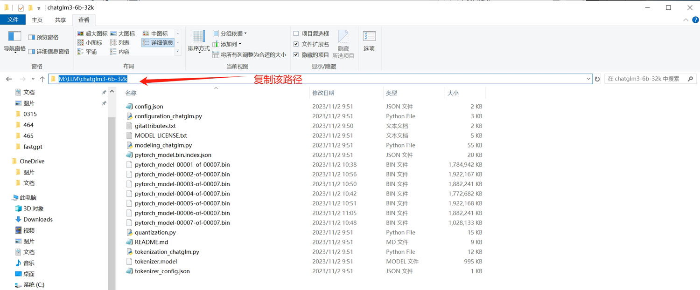Open the navigation pane (导航窗格) menu
The height and width of the screenshot is (290, 700).
click(14, 43)
